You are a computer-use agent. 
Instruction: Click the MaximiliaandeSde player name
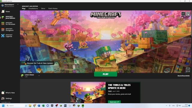click(x=183, y=76)
